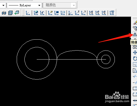Click the UCS command icon
The height and width of the screenshot is (106, 137).
point(28,13)
